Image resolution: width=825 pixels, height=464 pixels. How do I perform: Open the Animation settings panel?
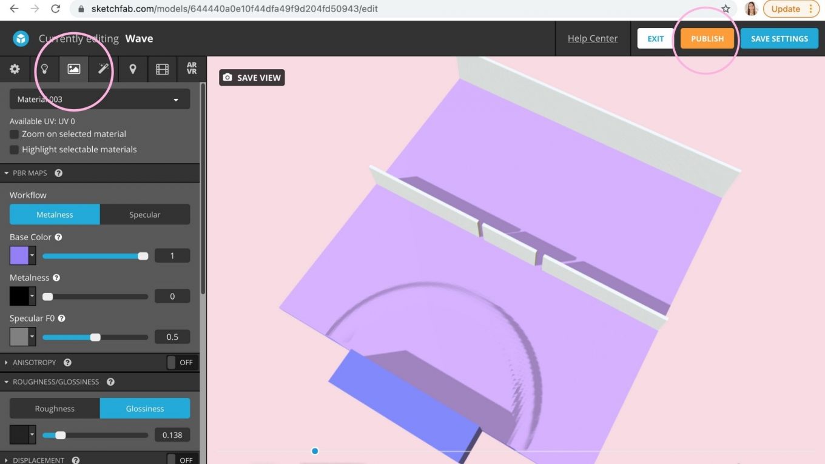[162, 69]
